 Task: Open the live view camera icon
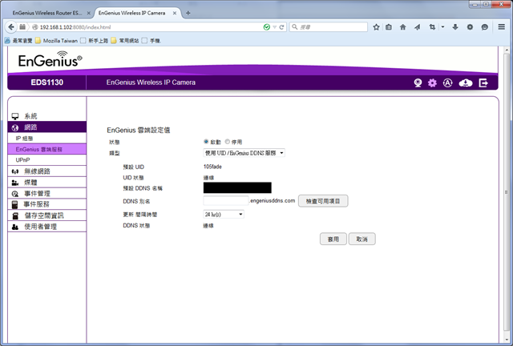tap(418, 83)
